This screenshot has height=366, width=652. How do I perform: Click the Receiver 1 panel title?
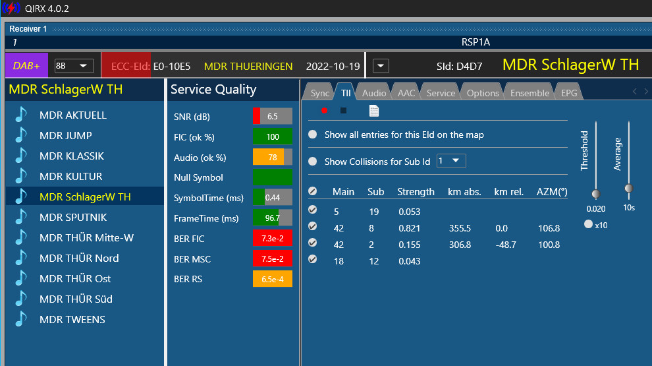coord(28,29)
